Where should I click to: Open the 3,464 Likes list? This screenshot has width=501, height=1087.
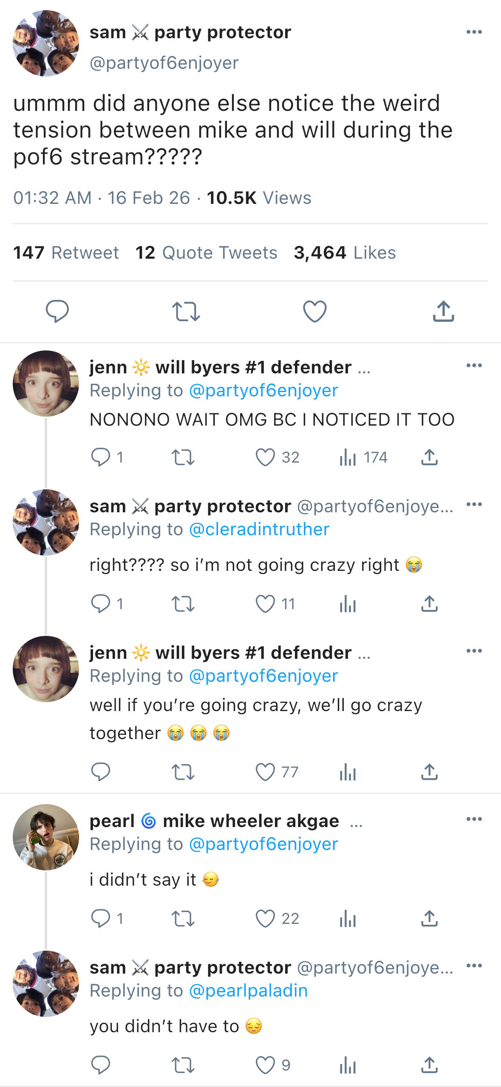(345, 253)
